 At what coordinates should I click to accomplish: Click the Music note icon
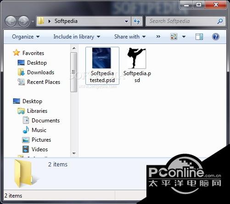26,130
